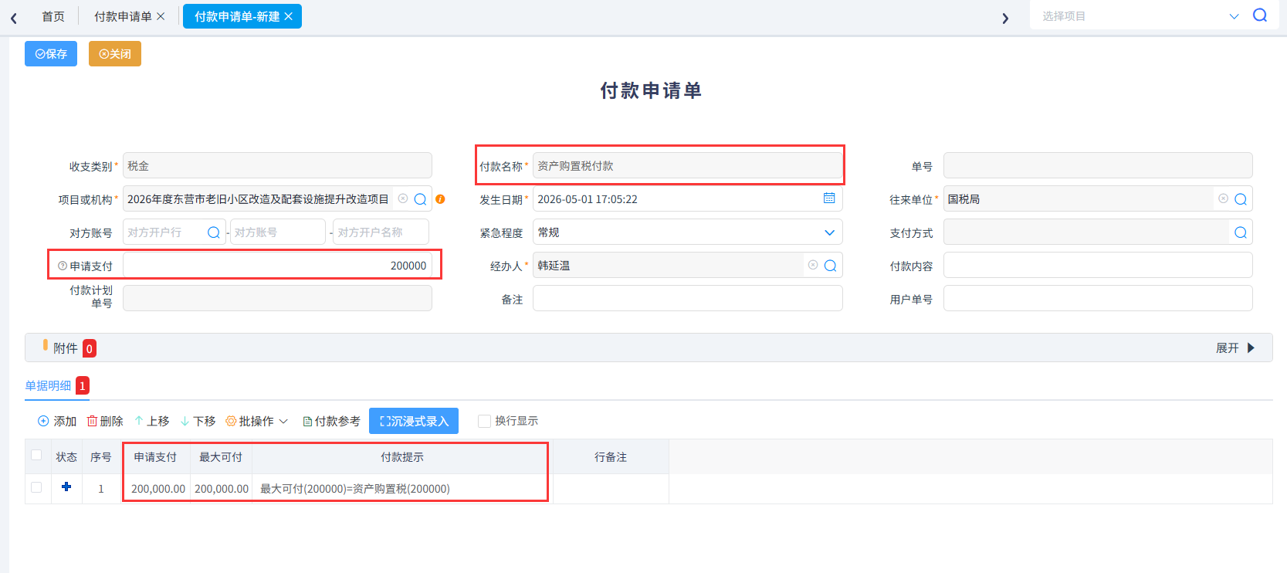
Task: Click the search icon in 支付方式 field
Action: pos(1241,232)
